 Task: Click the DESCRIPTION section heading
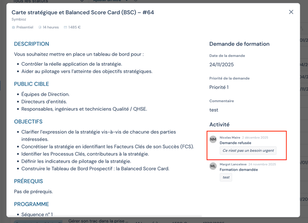[x=31, y=44]
